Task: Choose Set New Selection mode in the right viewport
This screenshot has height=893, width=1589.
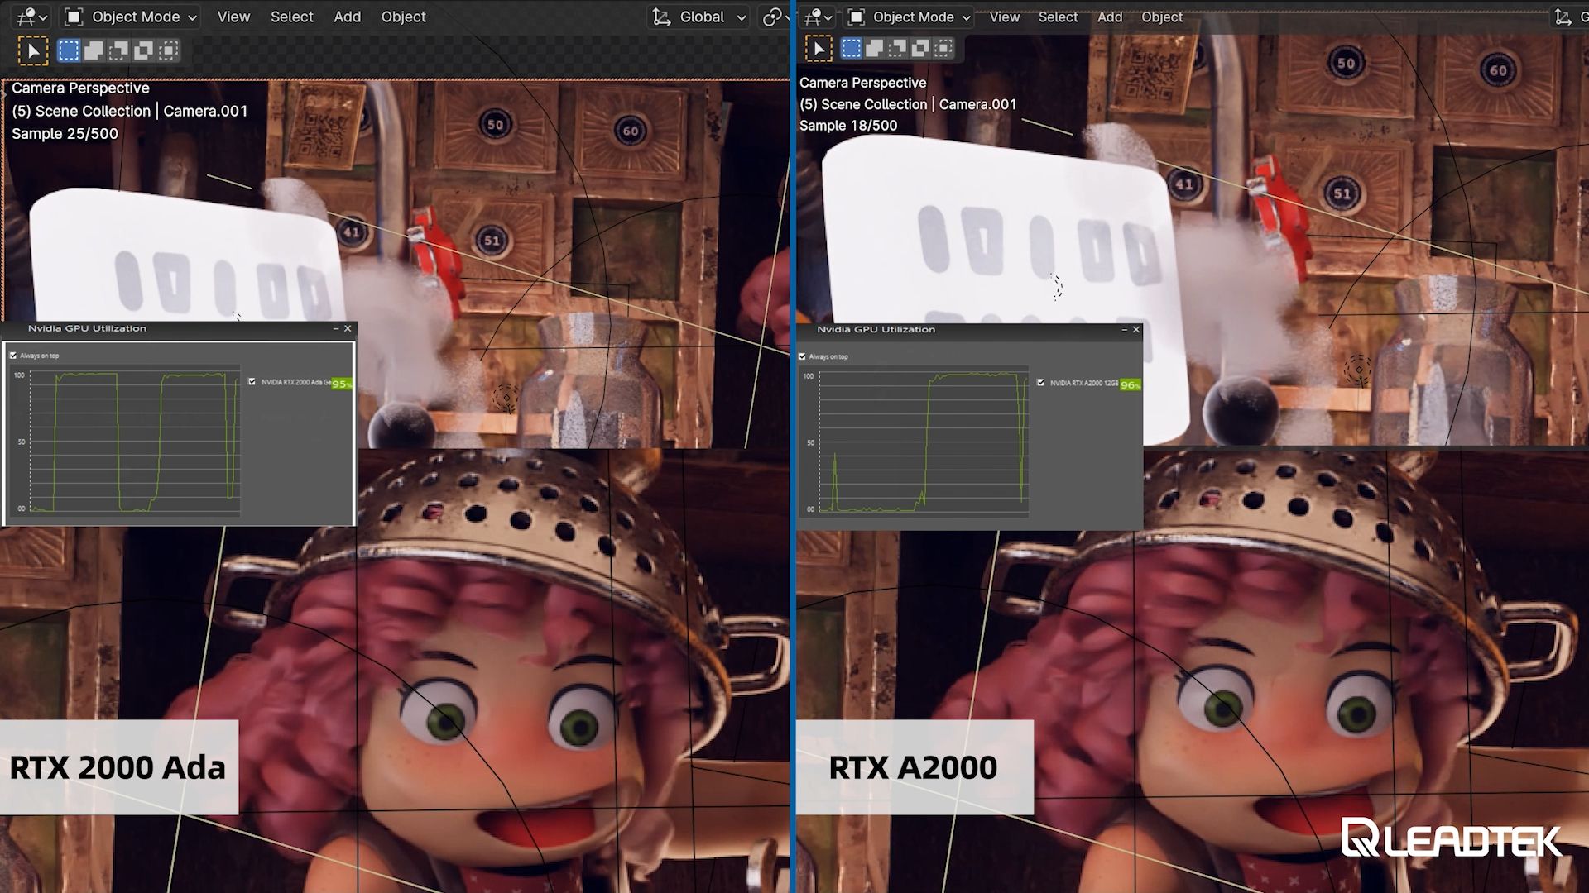Action: (851, 49)
